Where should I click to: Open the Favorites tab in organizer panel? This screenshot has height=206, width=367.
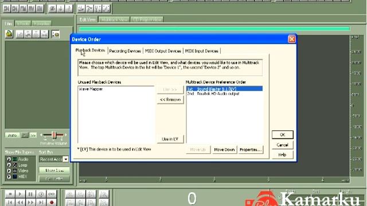[x=41, y=23]
